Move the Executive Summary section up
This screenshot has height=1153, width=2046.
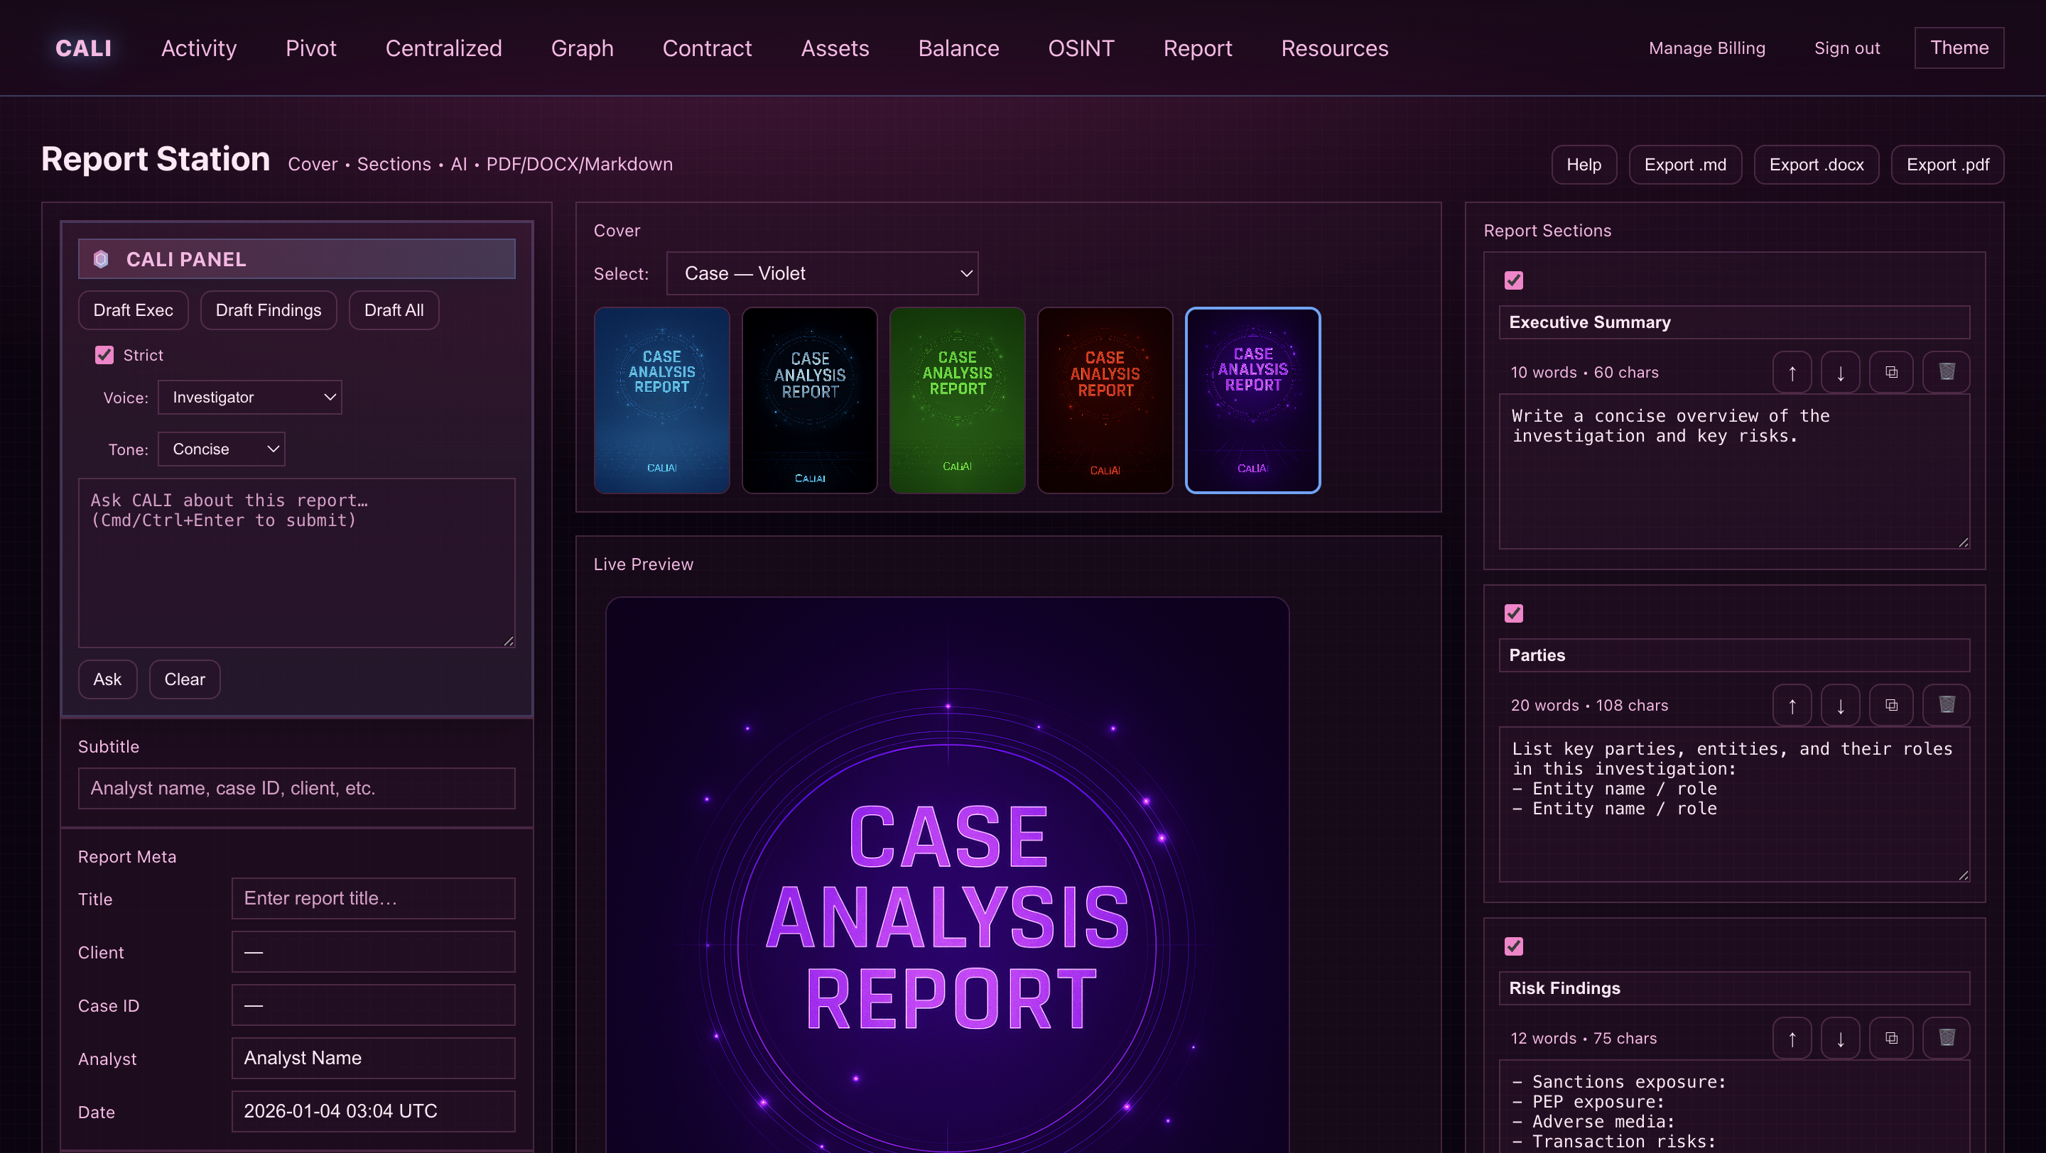[x=1792, y=371]
